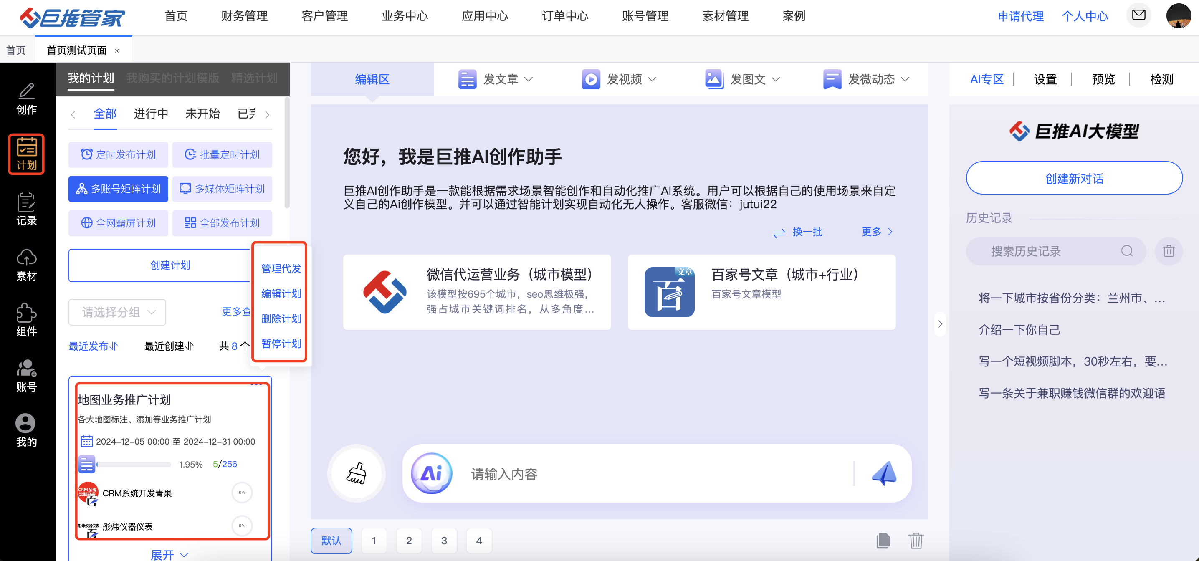Click the copy icon below chat area
Image resolution: width=1199 pixels, height=561 pixels.
tap(883, 541)
